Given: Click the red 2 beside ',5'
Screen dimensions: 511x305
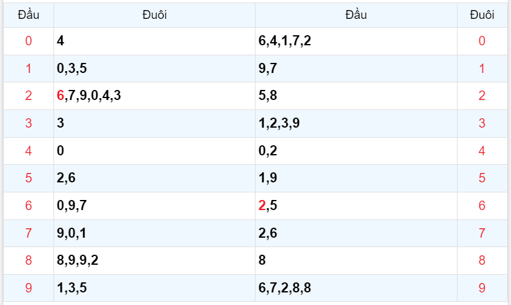Looking at the screenshot, I should (262, 206).
